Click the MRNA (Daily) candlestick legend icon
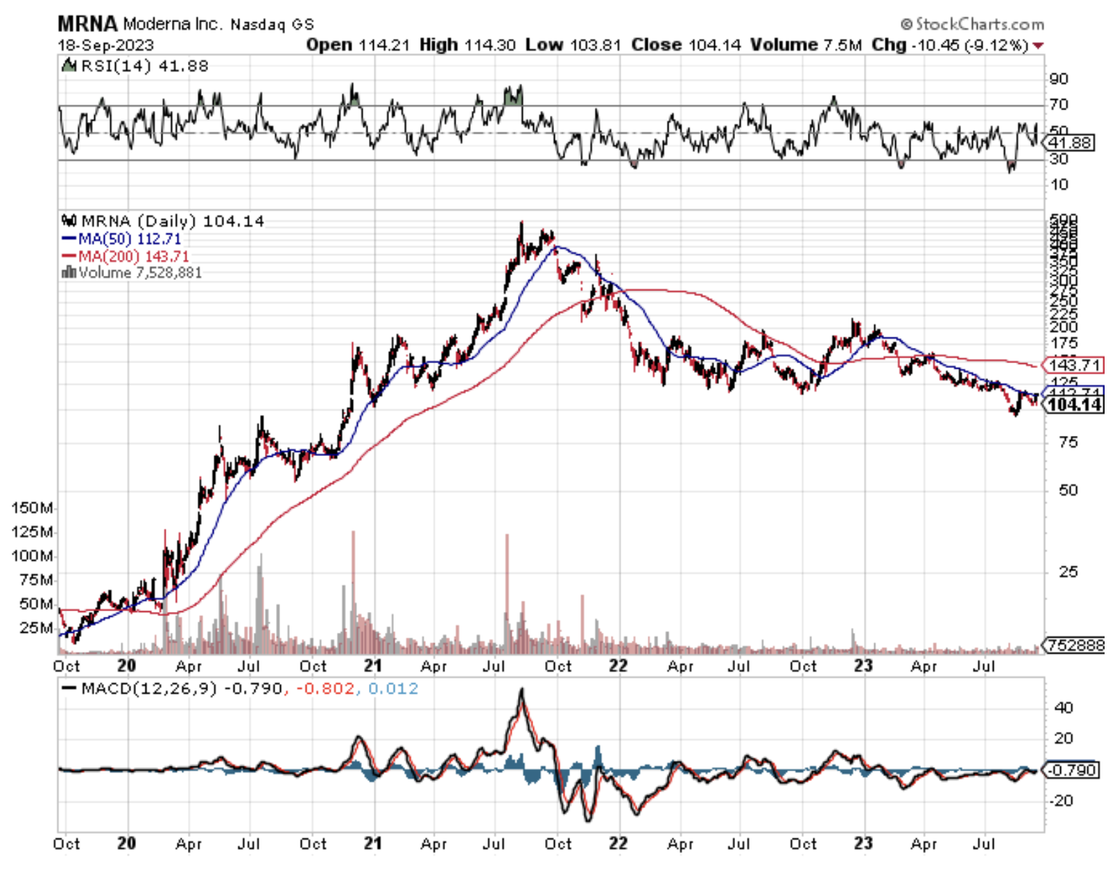 [x=69, y=221]
